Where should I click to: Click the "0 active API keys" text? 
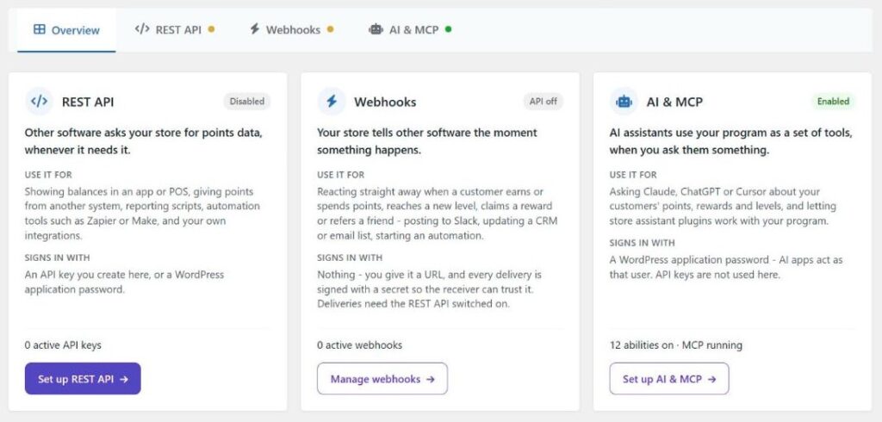coord(63,344)
